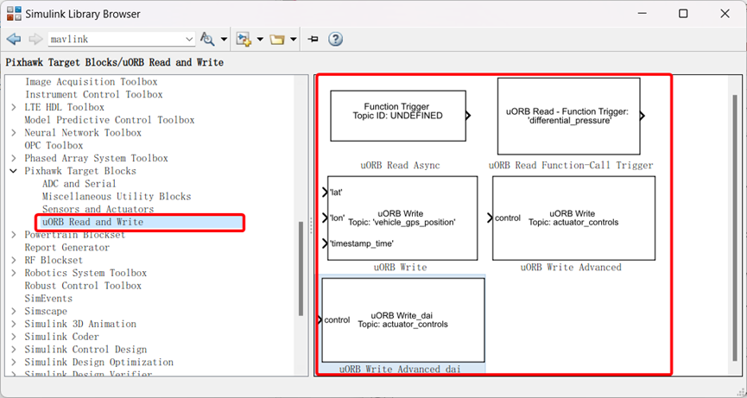Expand the Simulink Design Optimization node
Viewport: 747px width, 398px height.
(14, 363)
